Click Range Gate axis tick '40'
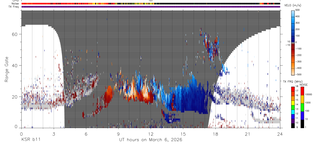This screenshot has height=145, width=315. [15, 65]
